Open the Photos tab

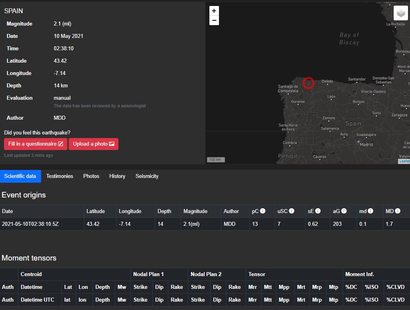click(x=91, y=176)
